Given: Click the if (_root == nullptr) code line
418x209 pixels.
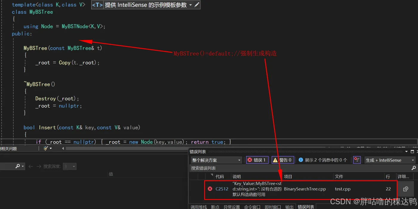Looking at the screenshot, I should [x=134, y=142].
